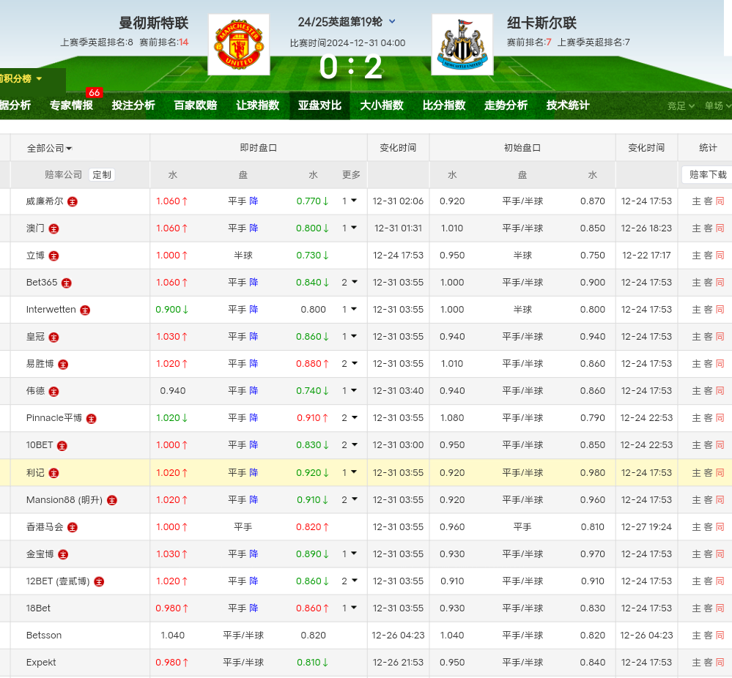Click 主 stats link in 皇冠 row

(x=697, y=336)
